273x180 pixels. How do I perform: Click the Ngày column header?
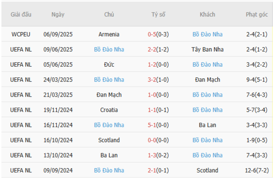pos(58,15)
